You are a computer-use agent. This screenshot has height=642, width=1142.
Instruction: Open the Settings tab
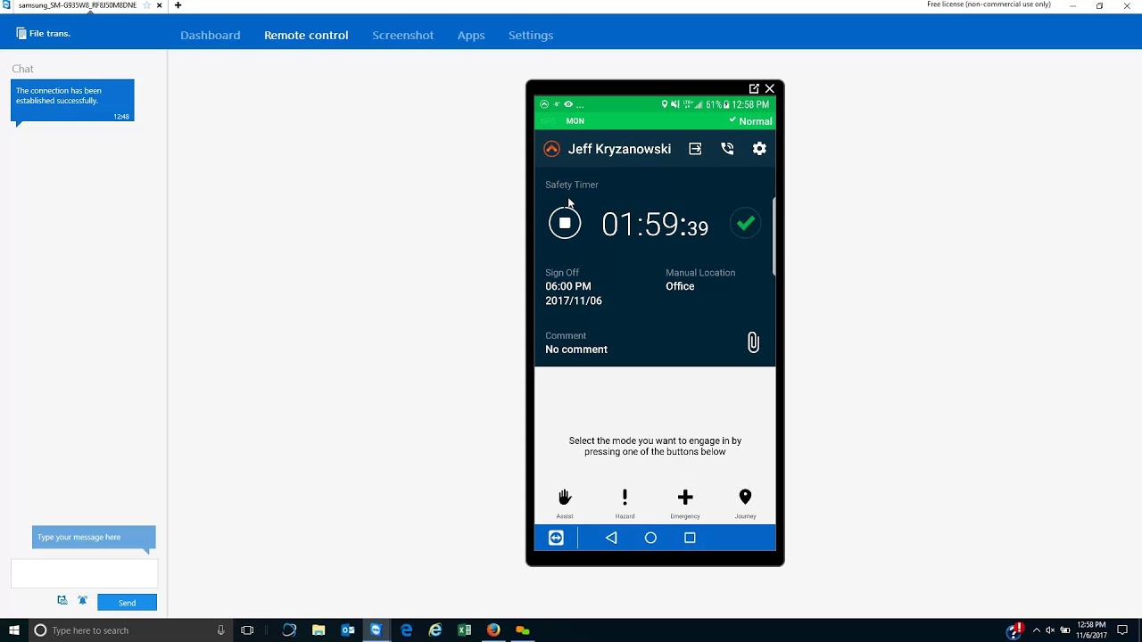click(x=531, y=35)
